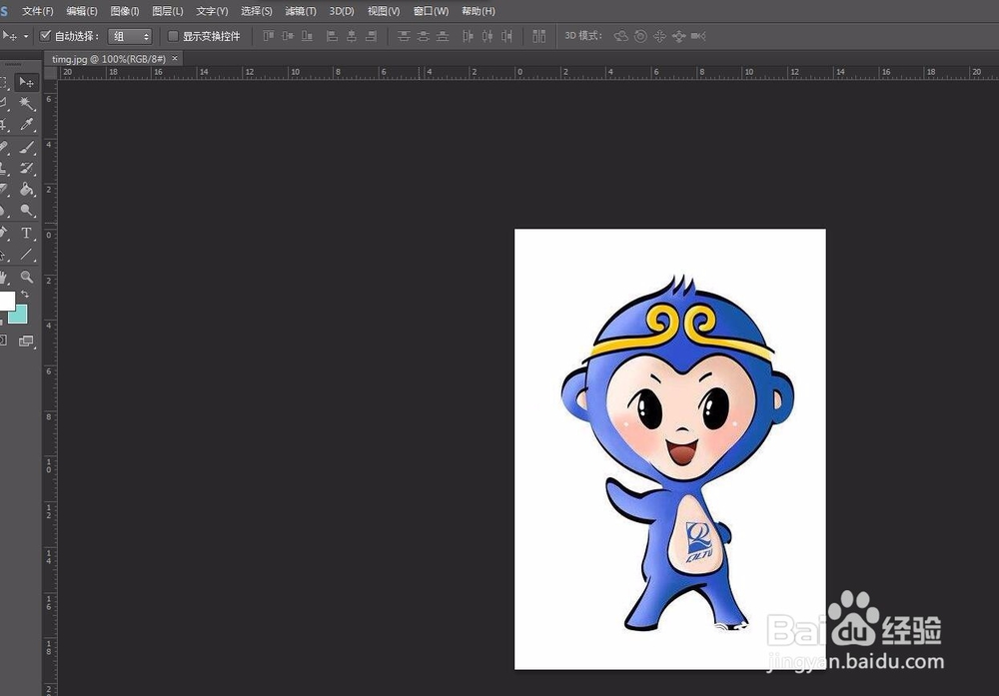Distribute bottom edges of layers
Viewport: 999px width, 696px height.
(443, 36)
